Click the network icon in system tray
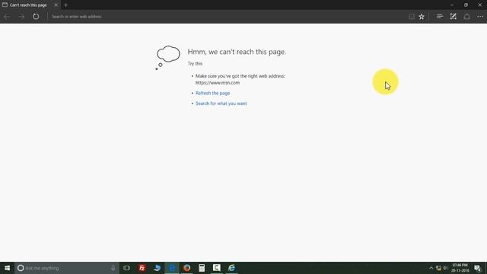 coord(438,268)
